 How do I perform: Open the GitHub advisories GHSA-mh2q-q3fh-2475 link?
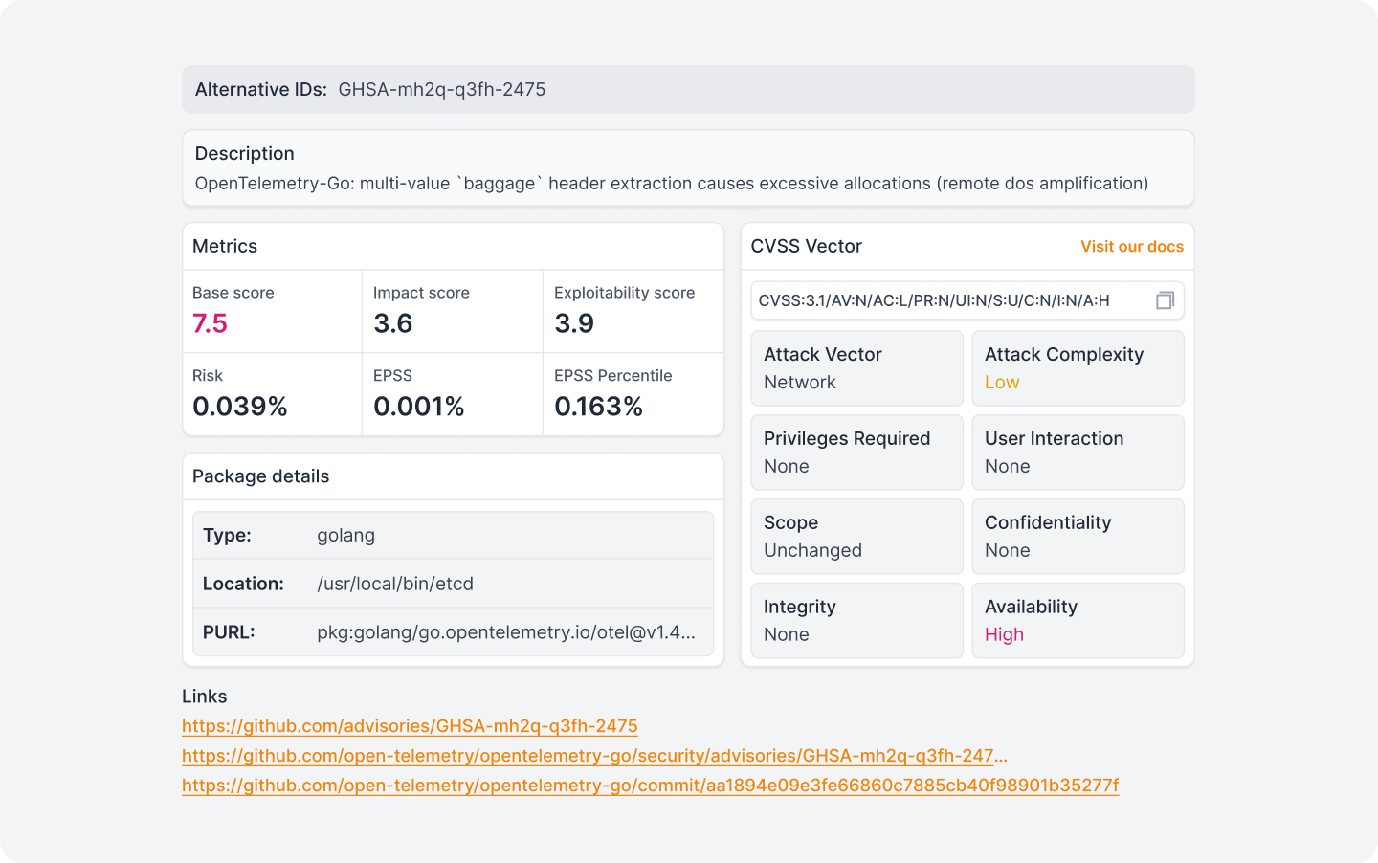click(410, 726)
